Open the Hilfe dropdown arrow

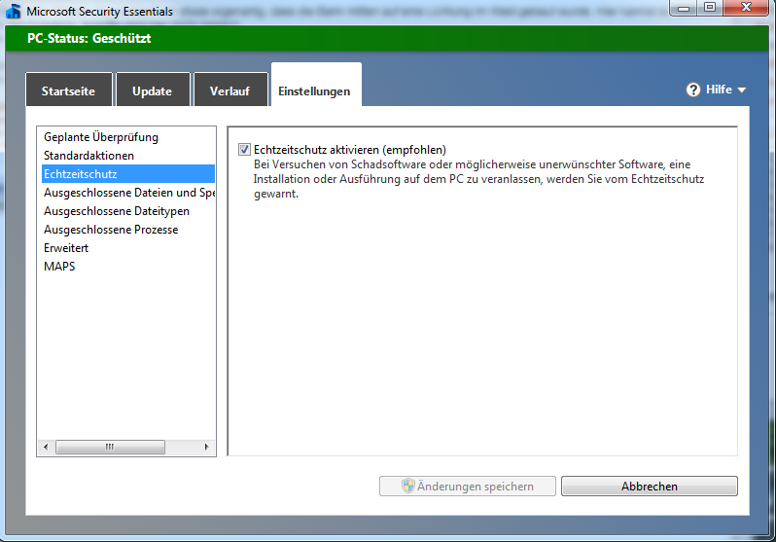tap(741, 90)
